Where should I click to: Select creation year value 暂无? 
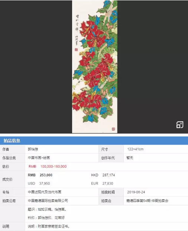130,158
